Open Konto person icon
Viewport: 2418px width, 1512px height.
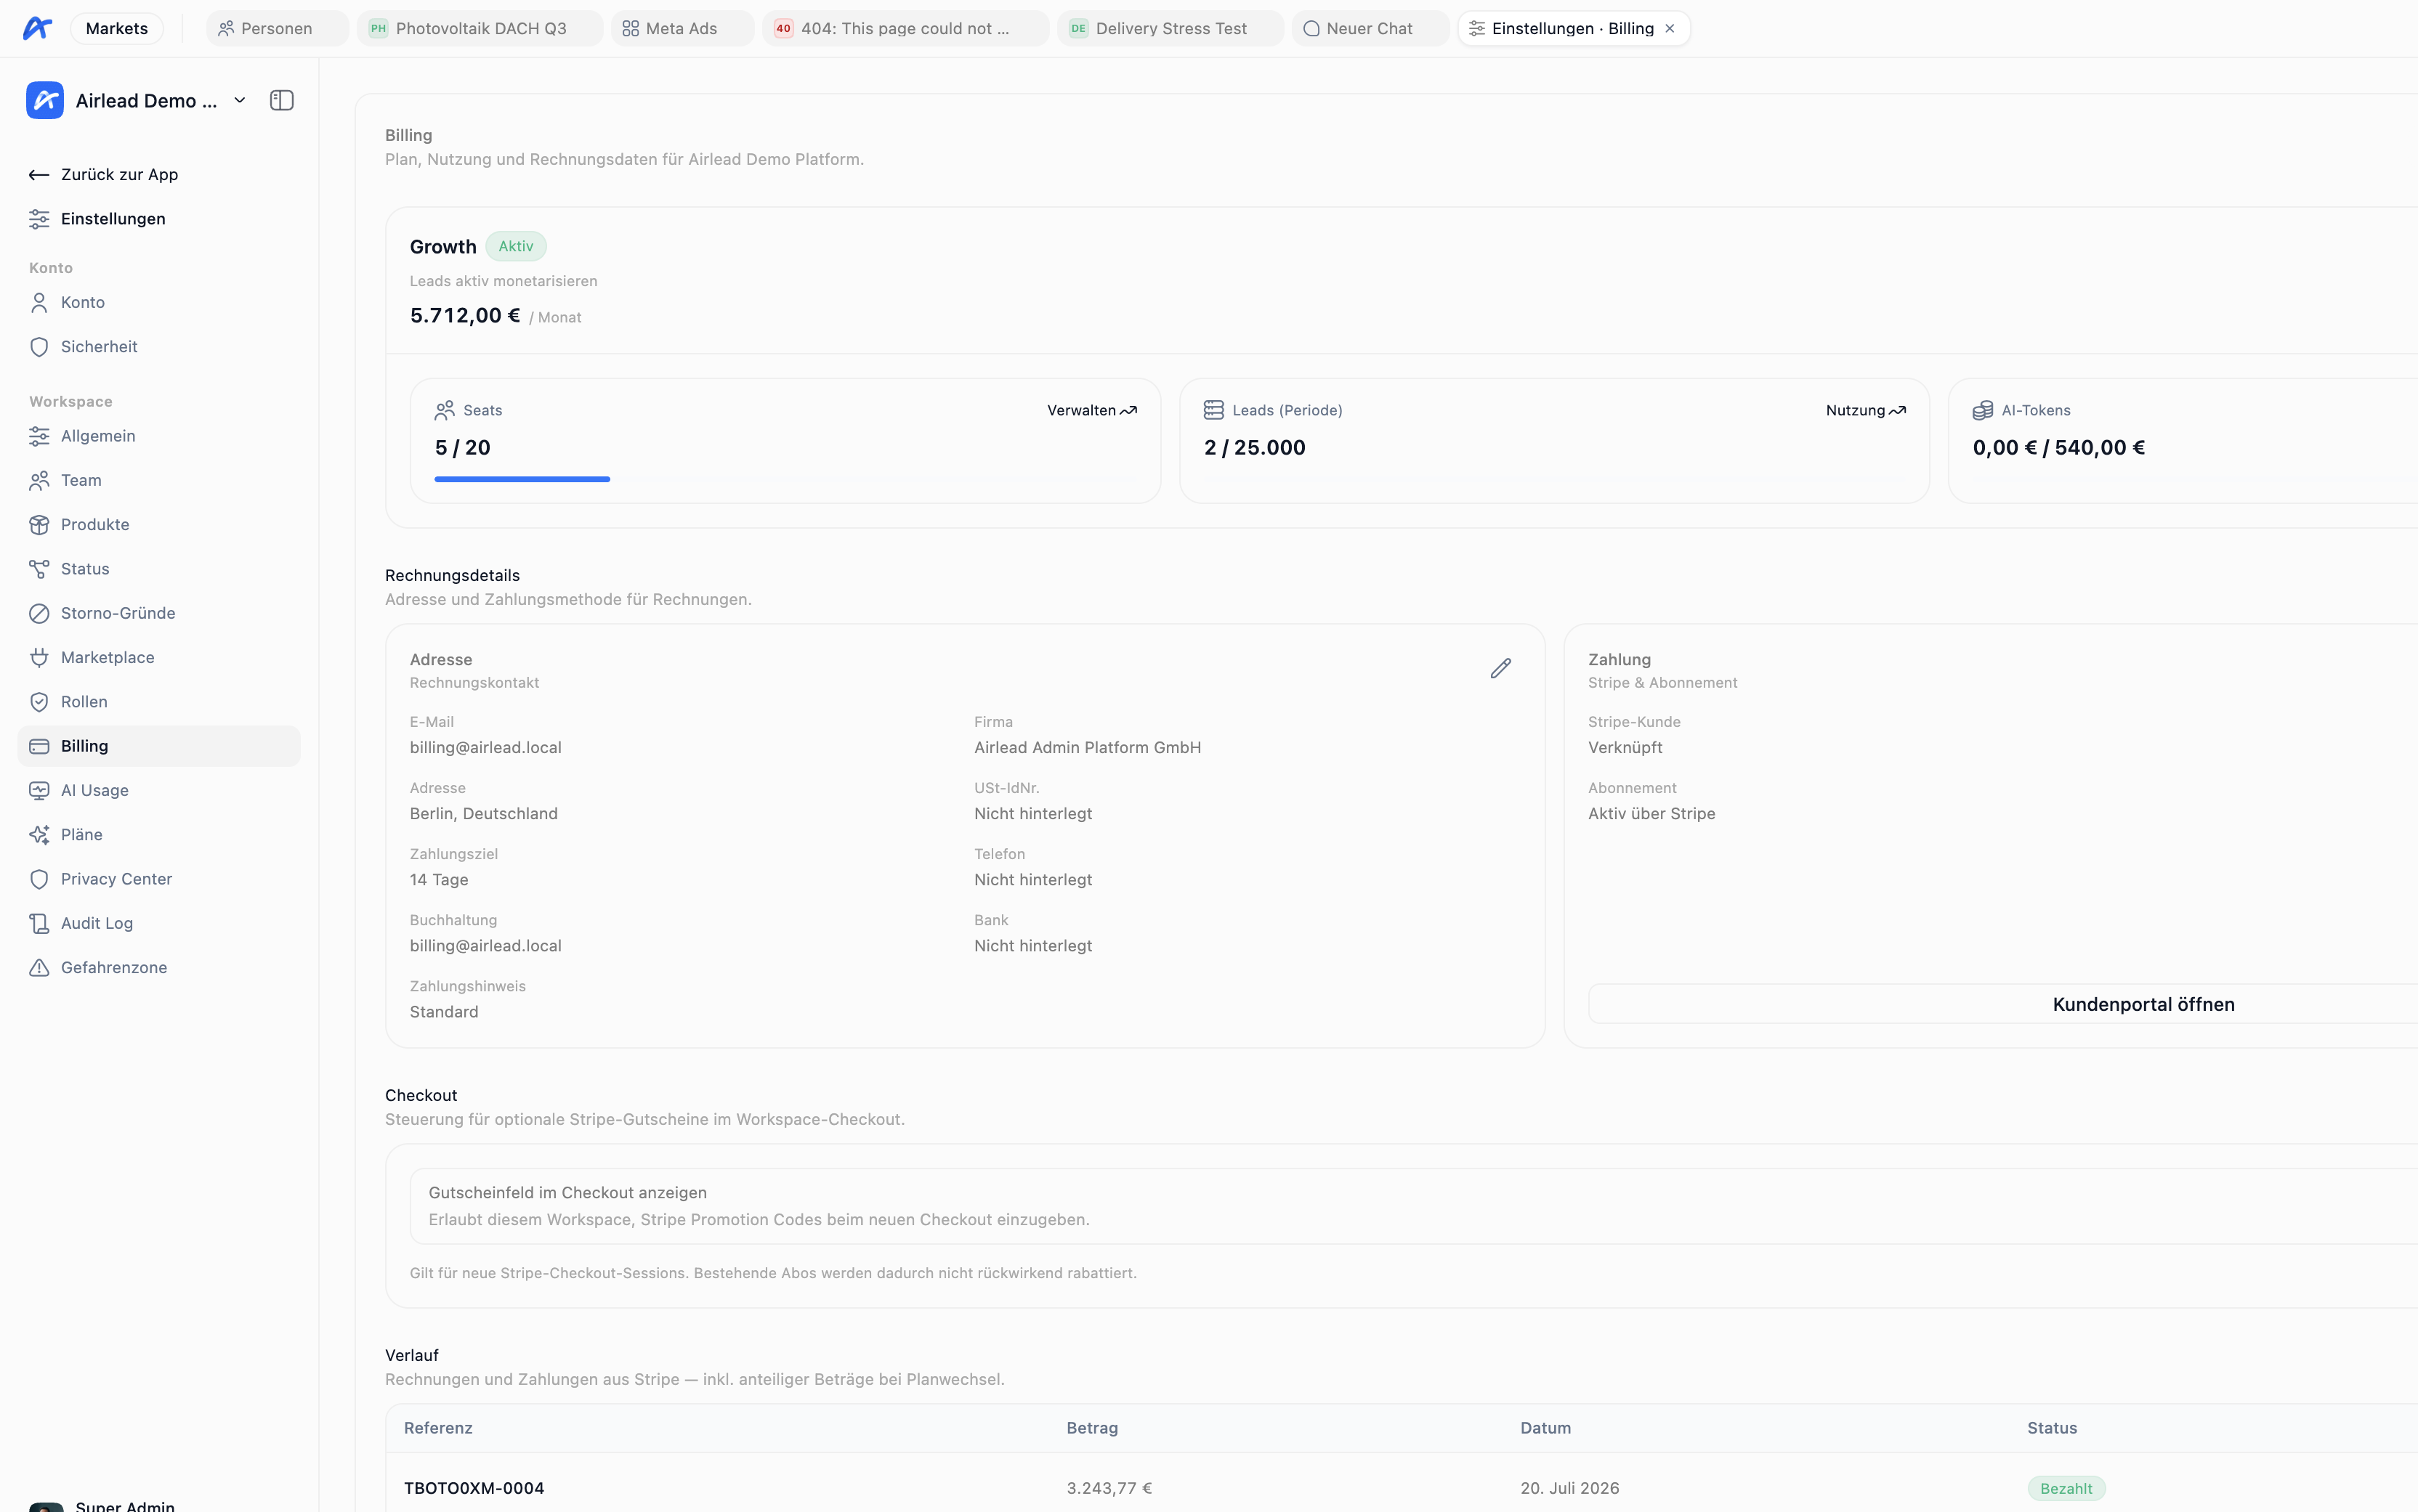coord(39,303)
